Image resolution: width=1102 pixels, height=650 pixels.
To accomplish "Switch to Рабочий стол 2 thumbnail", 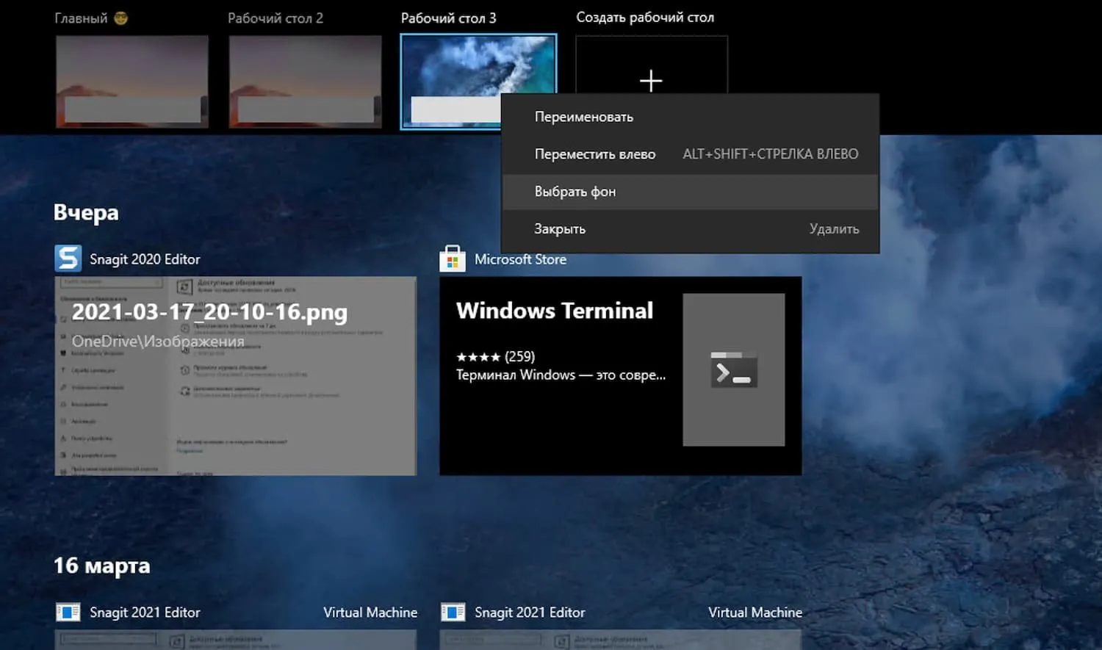I will click(306, 82).
